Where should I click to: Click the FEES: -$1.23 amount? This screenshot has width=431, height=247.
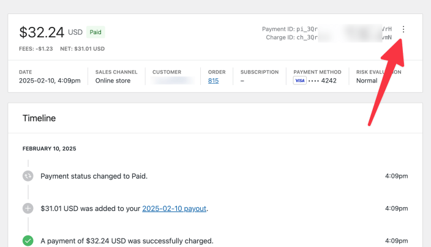point(36,48)
